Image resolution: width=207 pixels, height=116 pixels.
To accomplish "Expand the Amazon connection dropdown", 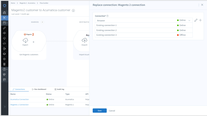I will tap(189, 20).
